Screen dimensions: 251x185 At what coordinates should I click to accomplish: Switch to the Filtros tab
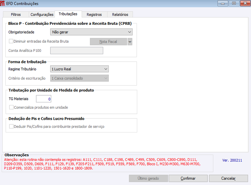16,14
